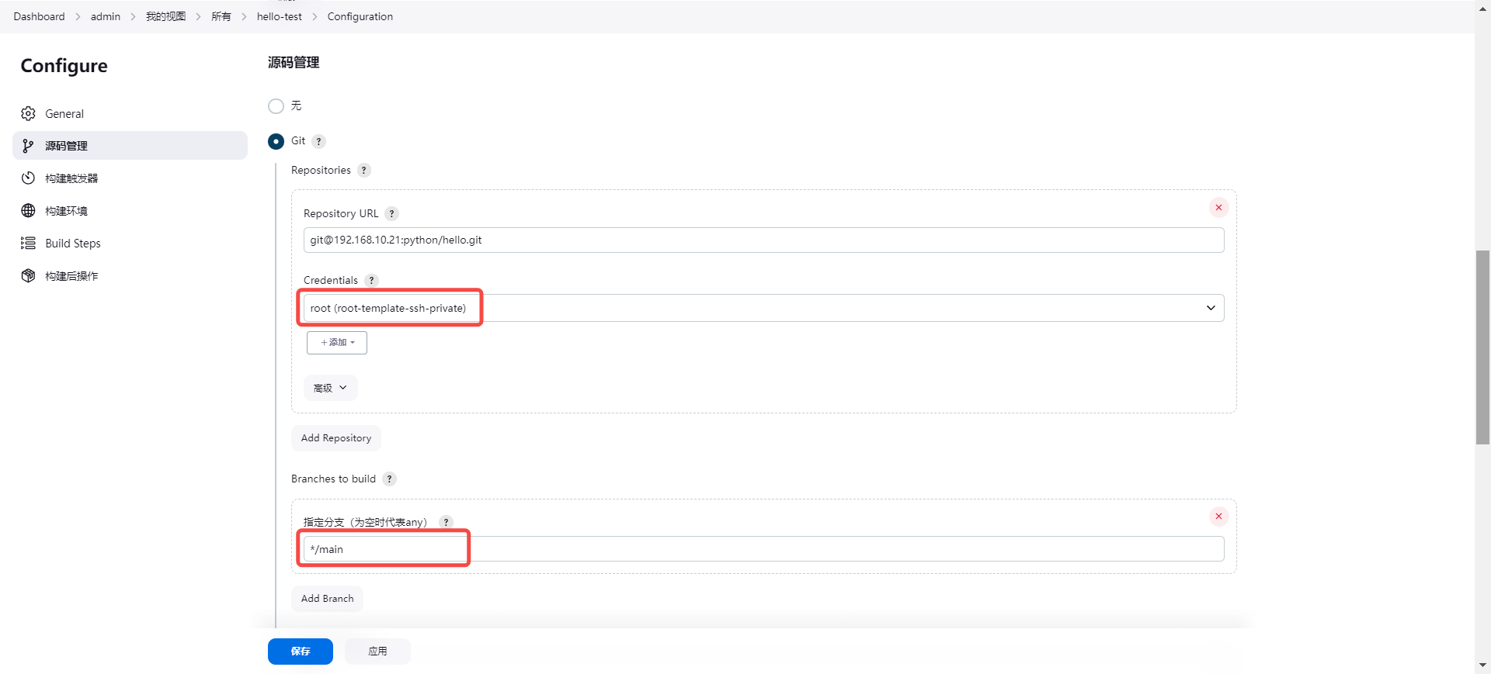The width and height of the screenshot is (1491, 674).
Task: Click the Repository URL text field
Action: pyautogui.click(x=763, y=240)
